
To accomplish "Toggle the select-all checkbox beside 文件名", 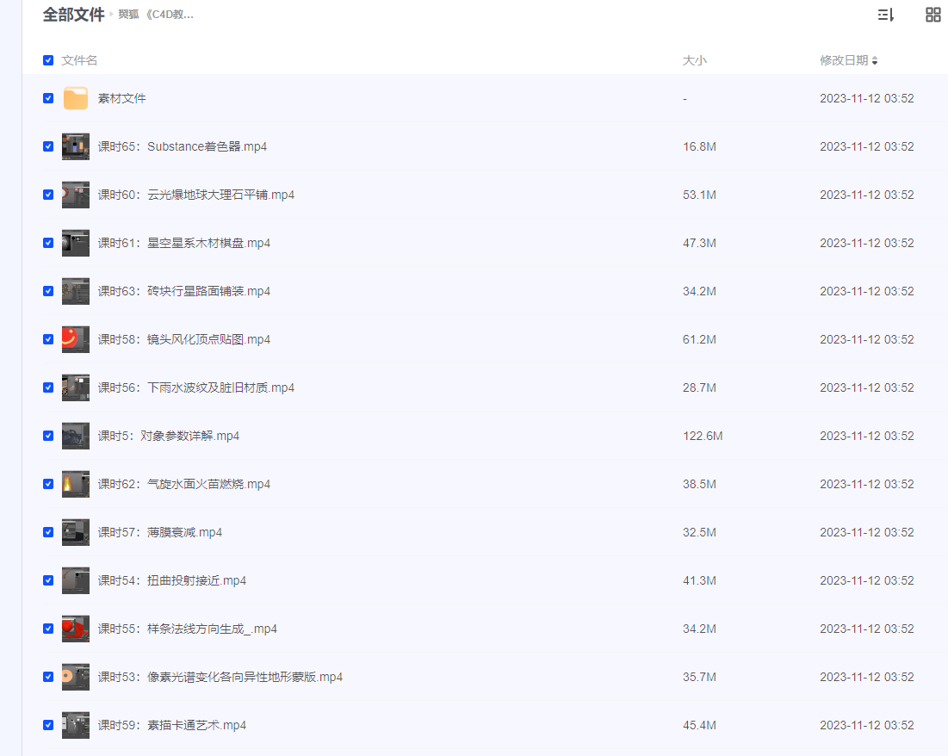I will coord(48,60).
